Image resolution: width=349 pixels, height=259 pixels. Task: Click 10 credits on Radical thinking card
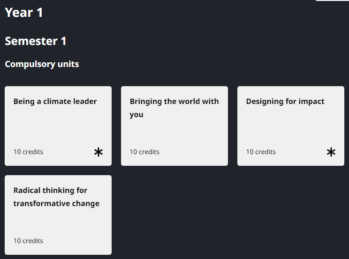pyautogui.click(x=28, y=241)
